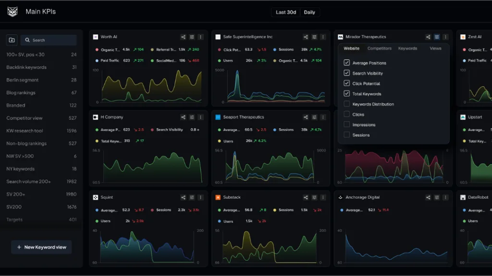Share the Substack card
Screen dimensions: 492x276
(x=305, y=197)
